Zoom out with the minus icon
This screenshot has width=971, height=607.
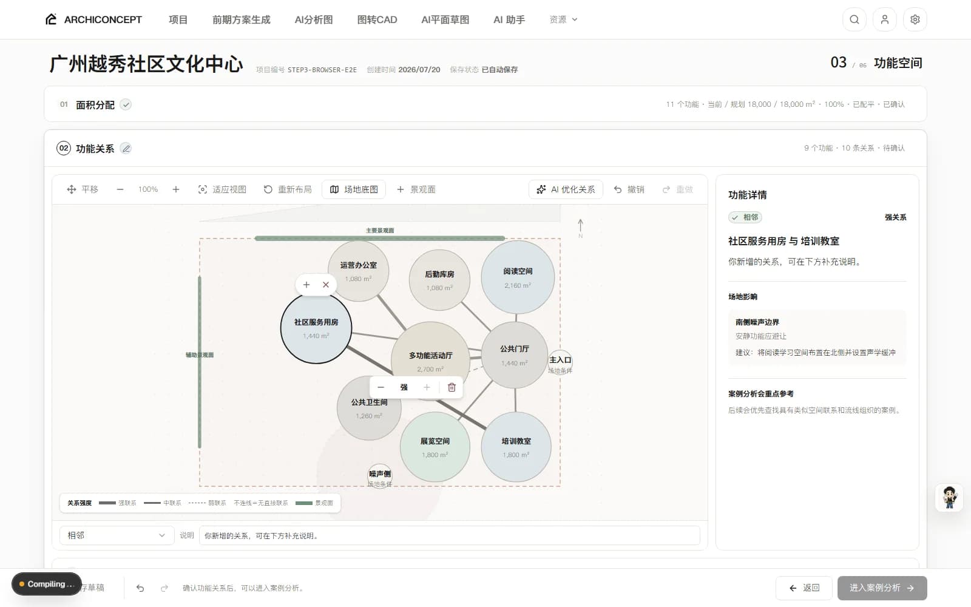pyautogui.click(x=120, y=189)
